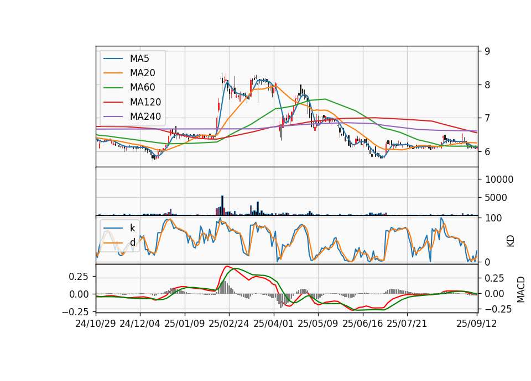This screenshot has height=381, width=531.
Task: Click the price axis value 6
Action: [x=487, y=152]
